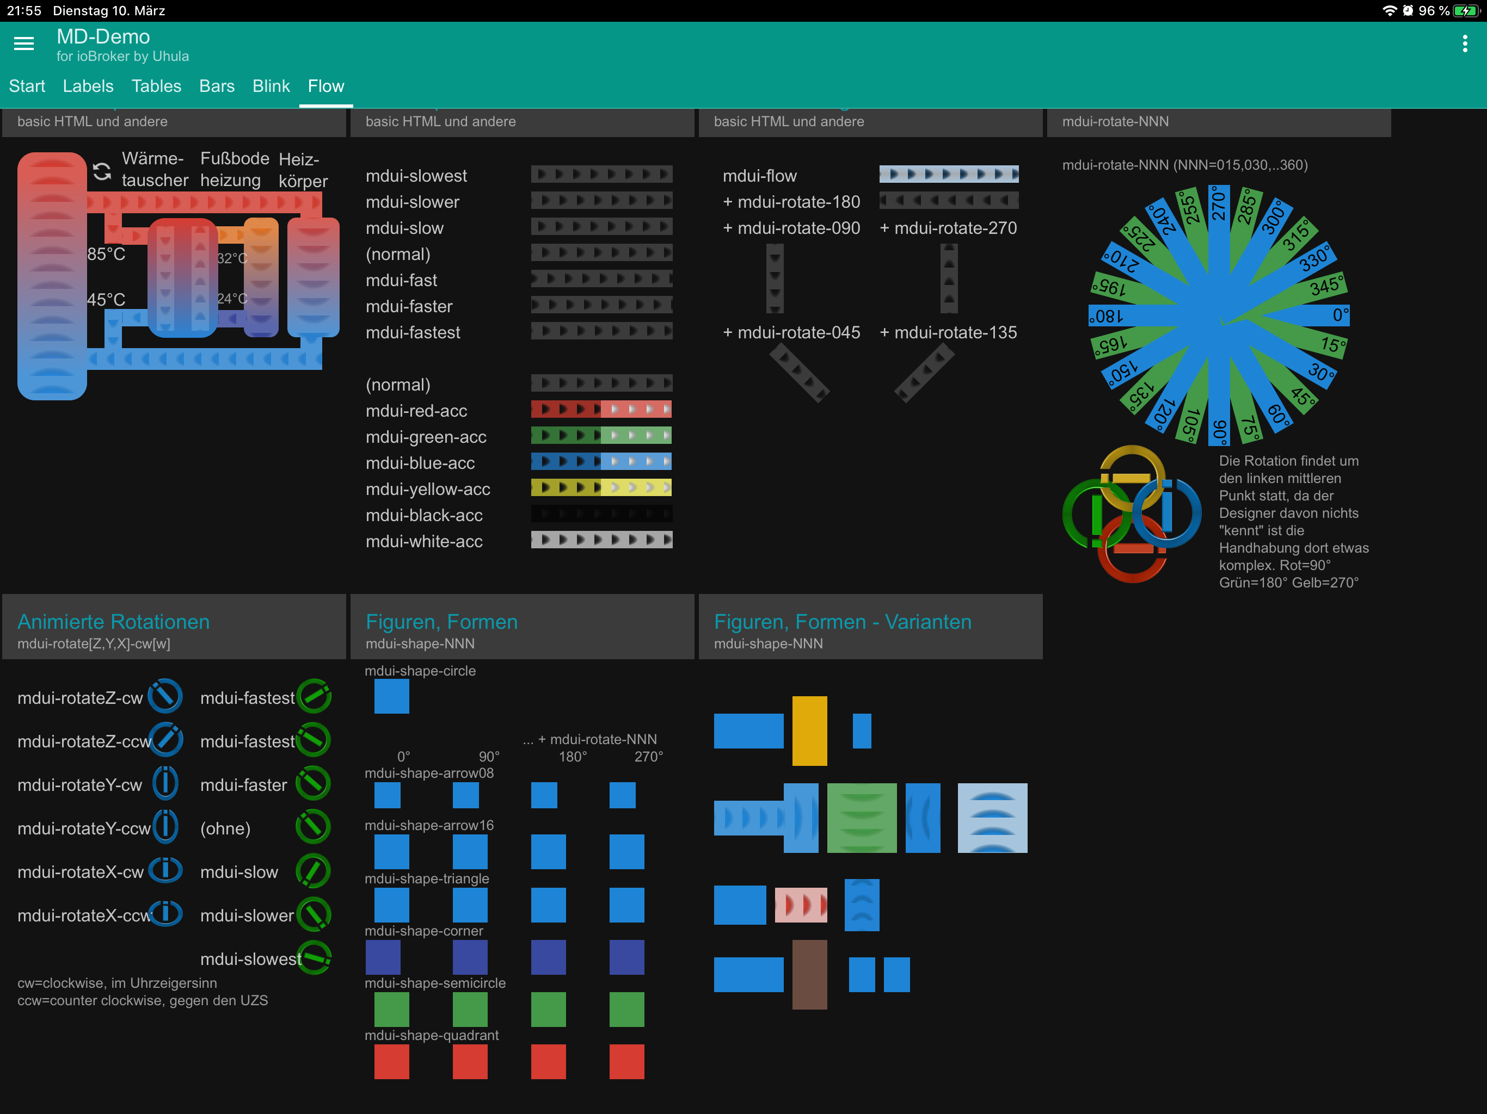
Task: Click the blue icon next to mdui-rotateX-cw
Action: tap(165, 870)
